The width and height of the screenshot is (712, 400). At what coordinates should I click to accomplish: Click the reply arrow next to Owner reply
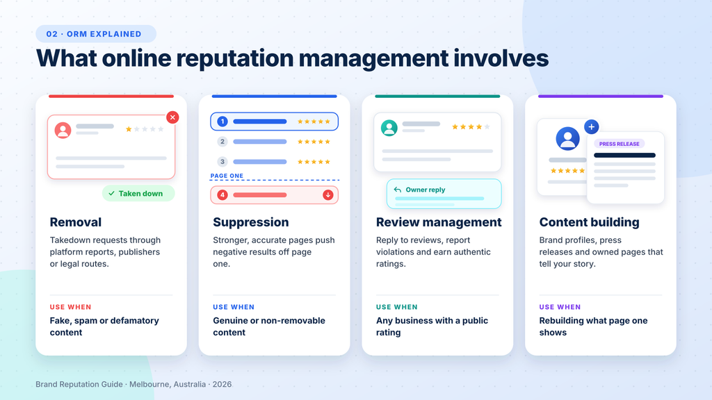[397, 190]
